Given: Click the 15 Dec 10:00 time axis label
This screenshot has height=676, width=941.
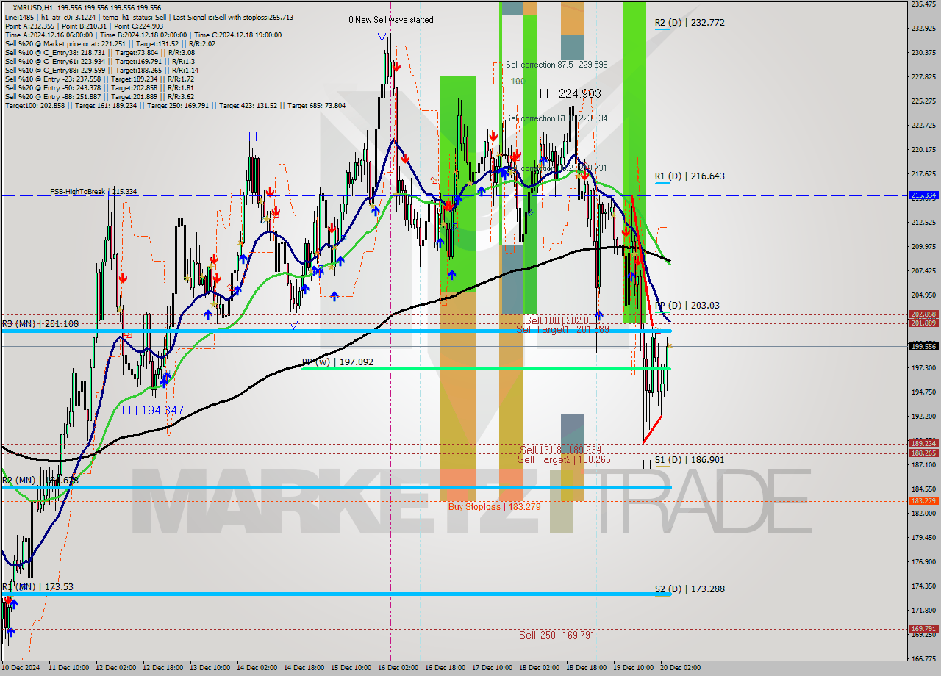Looking at the screenshot, I should [x=351, y=668].
